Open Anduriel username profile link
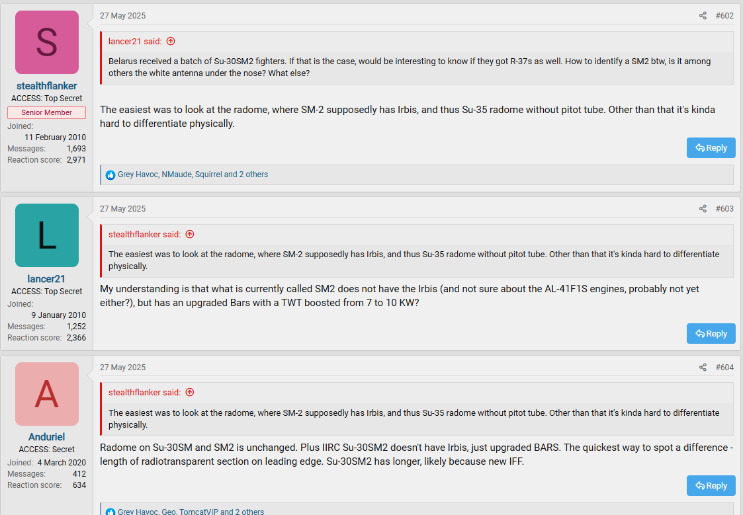Viewport: 743px width, 515px height. 47,437
